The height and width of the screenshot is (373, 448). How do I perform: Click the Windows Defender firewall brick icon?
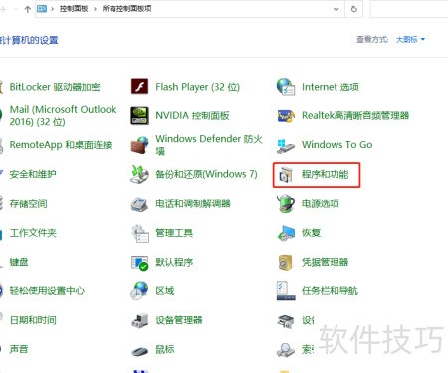[x=139, y=145]
